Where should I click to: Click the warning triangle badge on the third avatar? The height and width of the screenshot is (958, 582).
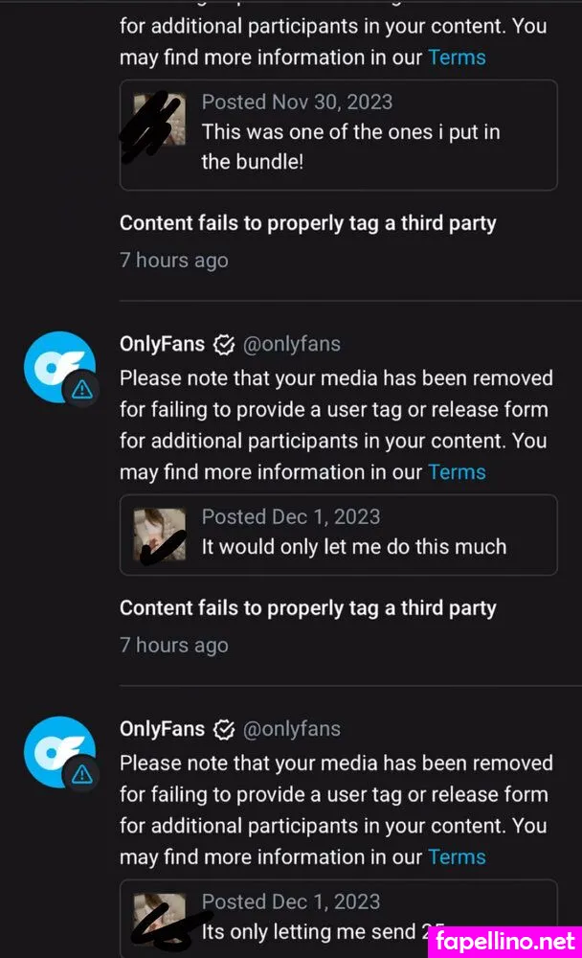pyautogui.click(x=81, y=774)
